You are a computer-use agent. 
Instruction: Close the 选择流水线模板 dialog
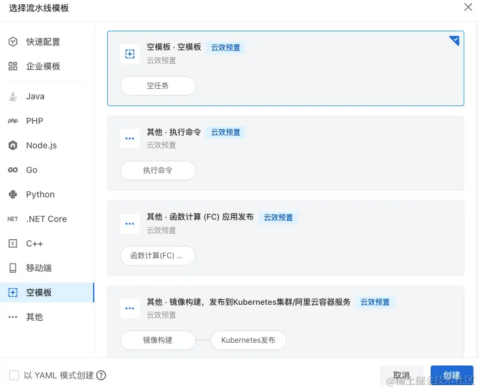(x=468, y=7)
